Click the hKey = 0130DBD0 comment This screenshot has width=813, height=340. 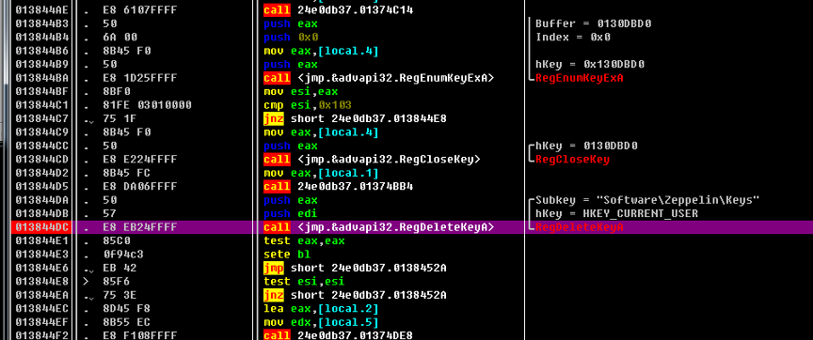click(x=586, y=146)
